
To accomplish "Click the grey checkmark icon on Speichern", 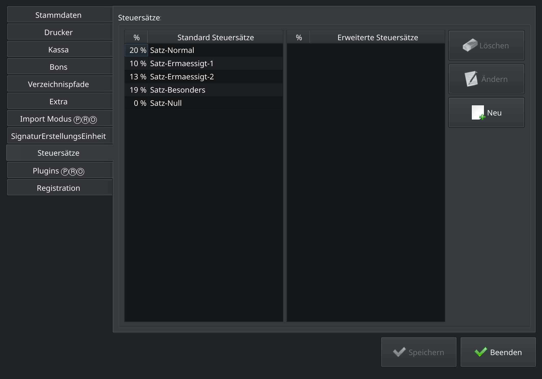I will [399, 352].
